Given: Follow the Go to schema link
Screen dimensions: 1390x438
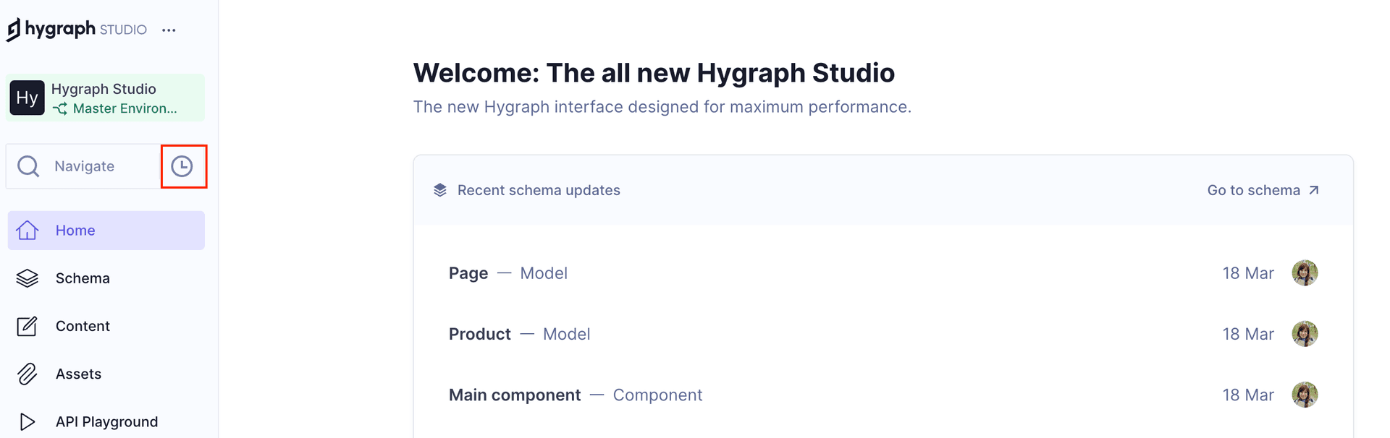Looking at the screenshot, I should click(x=1263, y=190).
